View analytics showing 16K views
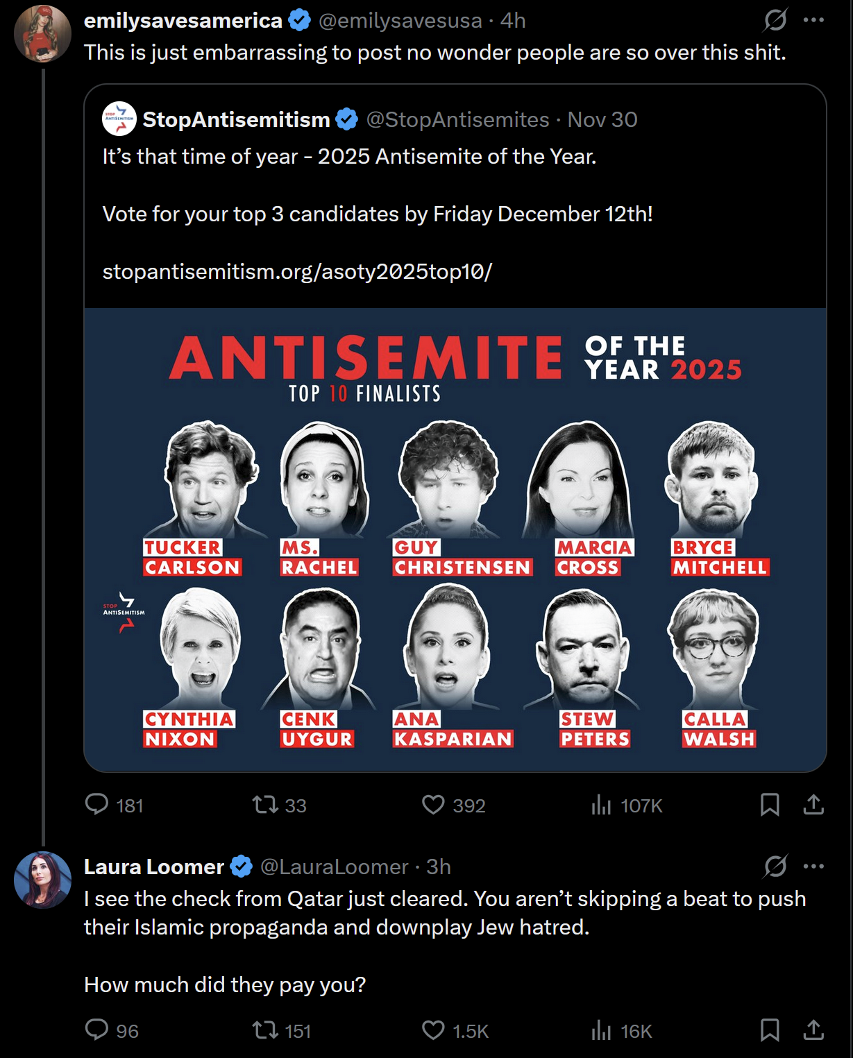Image resolution: width=853 pixels, height=1058 pixels. click(x=601, y=1030)
